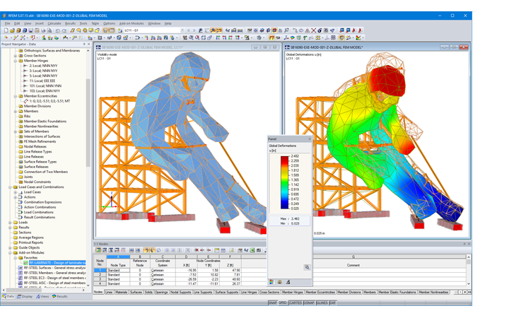Click the Save diskette icon
This screenshot has width=509, height=318.
pyautogui.click(x=30, y=30)
